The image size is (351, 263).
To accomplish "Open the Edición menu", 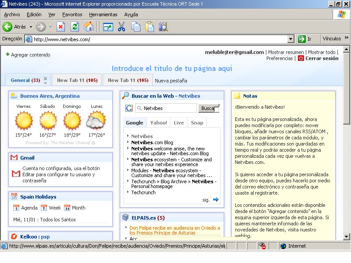I will [x=34, y=14].
